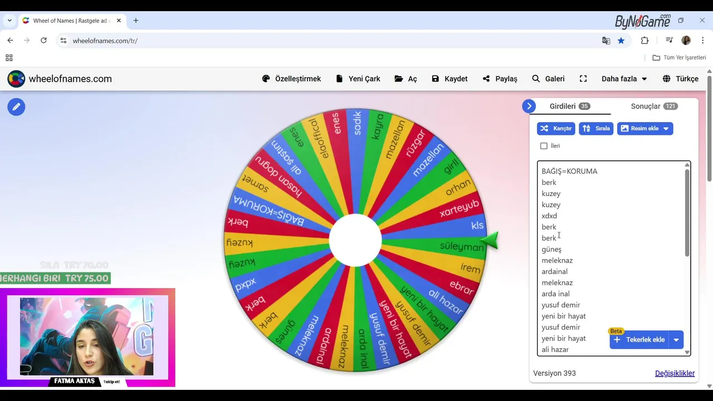Click the site info icon in address bar
This screenshot has width=713, height=401.
(x=64, y=41)
